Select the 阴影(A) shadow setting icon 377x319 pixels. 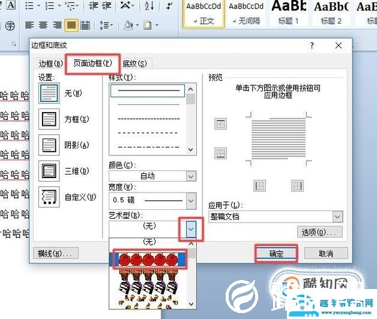(49, 145)
